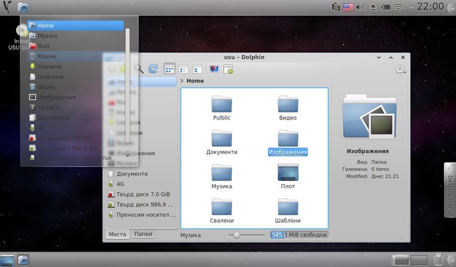Click Твърд диск 7,0 GiB in sidebar
The height and width of the screenshot is (267, 456).
coord(142,194)
